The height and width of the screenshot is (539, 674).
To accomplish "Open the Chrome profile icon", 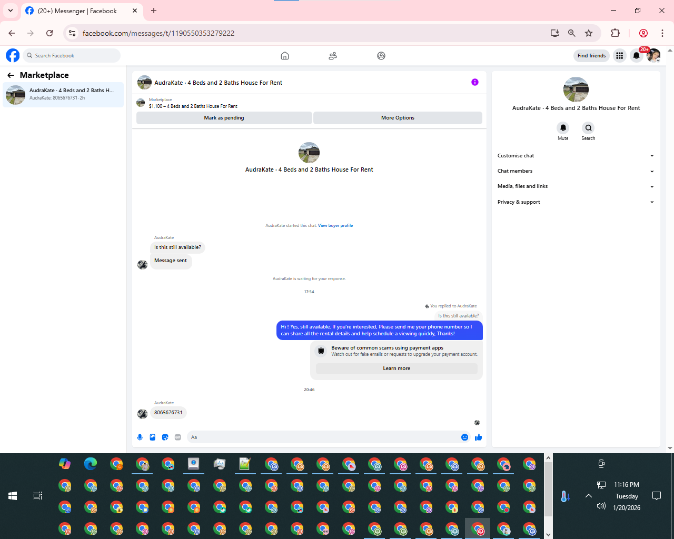I will (643, 33).
